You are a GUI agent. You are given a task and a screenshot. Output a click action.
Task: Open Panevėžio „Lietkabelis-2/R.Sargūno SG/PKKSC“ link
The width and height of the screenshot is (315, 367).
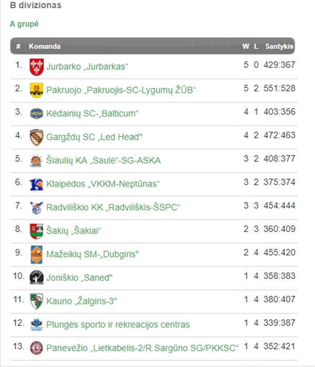tap(142, 348)
